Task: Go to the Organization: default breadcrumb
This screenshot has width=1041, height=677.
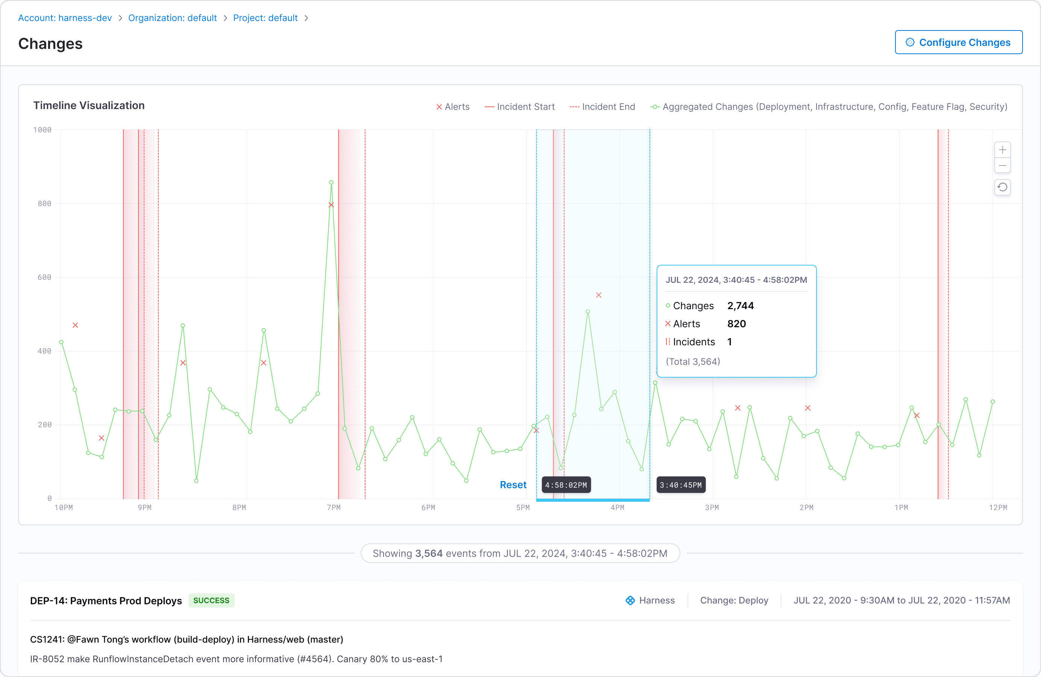Action: point(172,18)
